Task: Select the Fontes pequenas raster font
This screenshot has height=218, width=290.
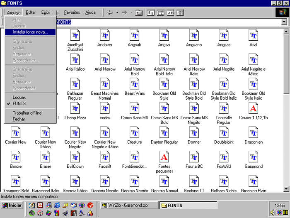Action: [164, 157]
